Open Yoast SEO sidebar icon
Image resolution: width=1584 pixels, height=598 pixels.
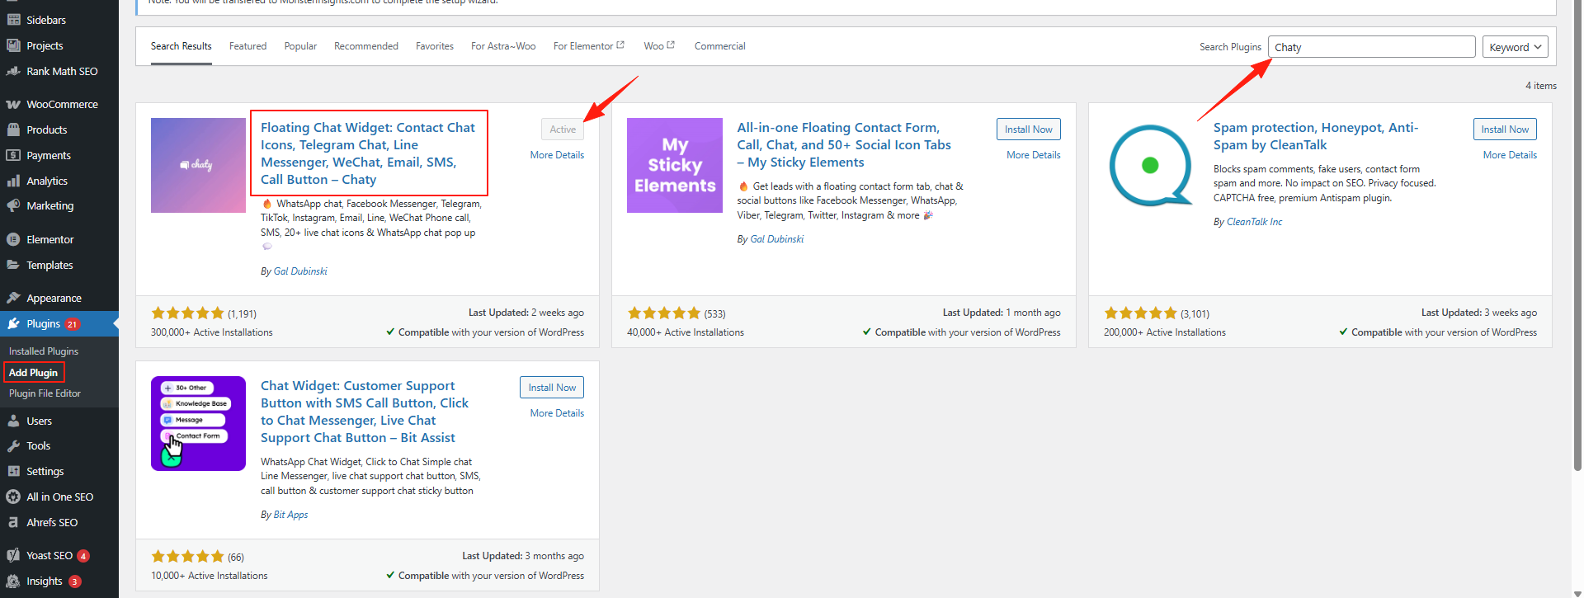[x=13, y=556]
